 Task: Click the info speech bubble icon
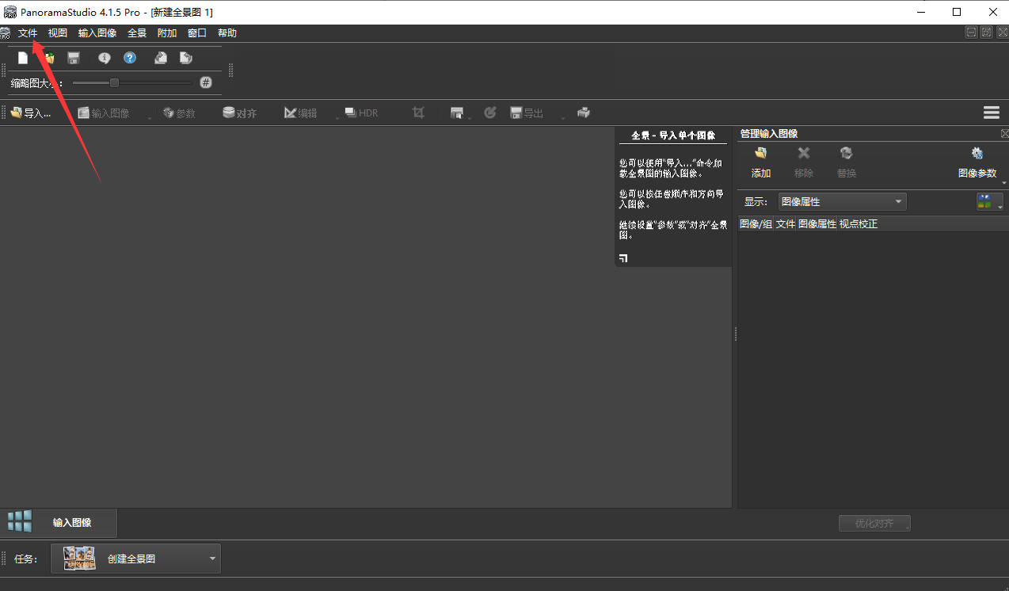tap(104, 58)
